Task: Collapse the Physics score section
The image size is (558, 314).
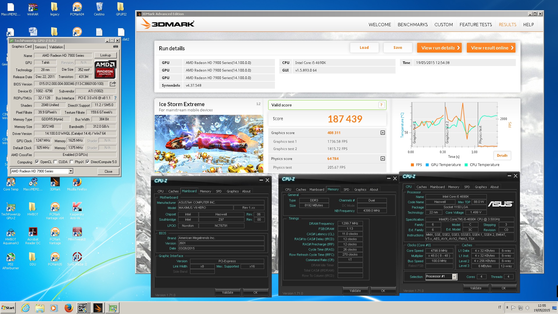Action: (383, 158)
